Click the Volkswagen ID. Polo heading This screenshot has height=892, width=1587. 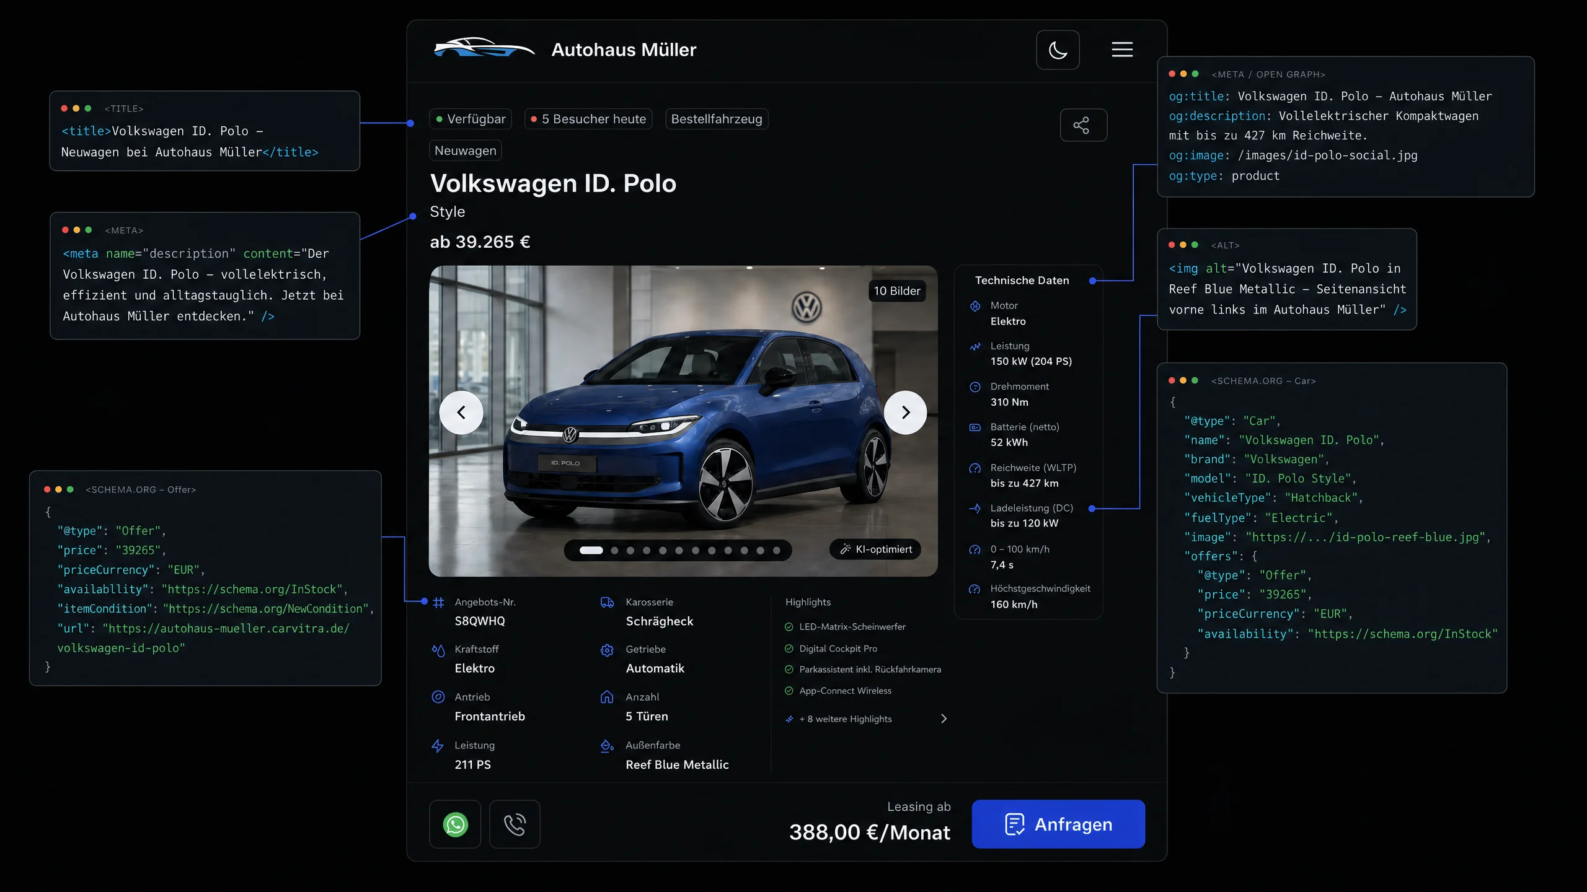[553, 183]
